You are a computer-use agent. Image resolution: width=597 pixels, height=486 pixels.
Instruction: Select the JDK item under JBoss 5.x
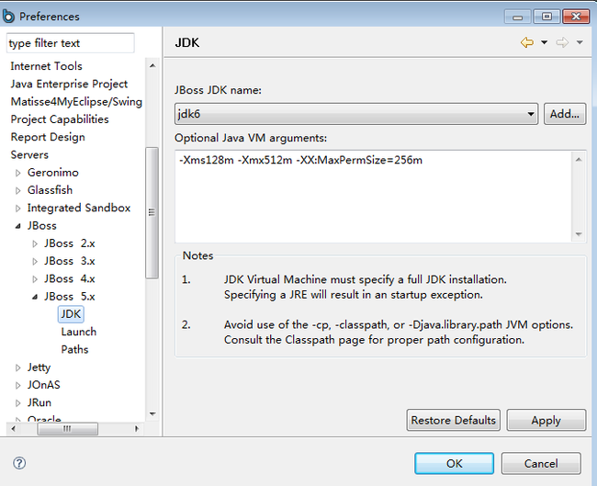(x=71, y=314)
